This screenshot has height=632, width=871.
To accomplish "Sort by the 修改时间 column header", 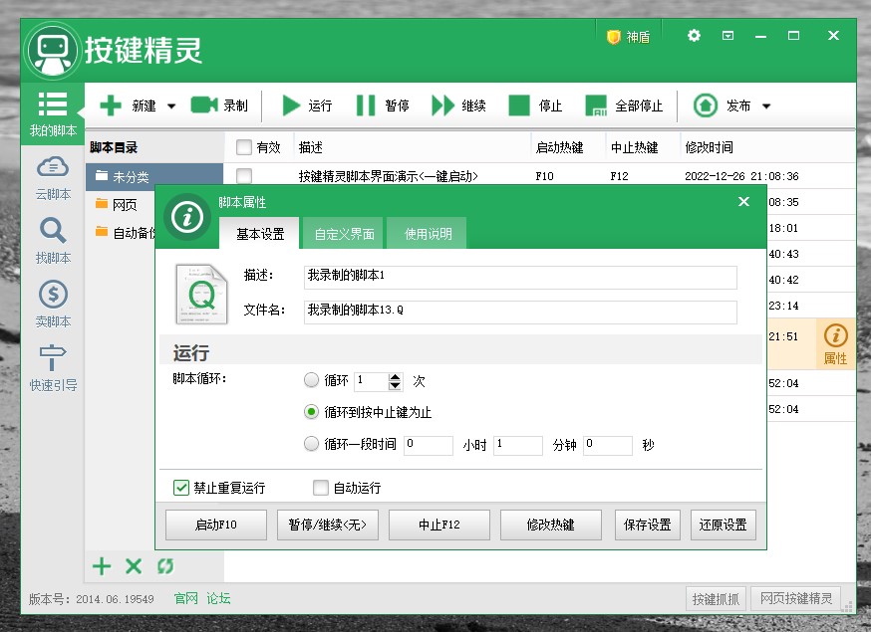I will tap(710, 147).
